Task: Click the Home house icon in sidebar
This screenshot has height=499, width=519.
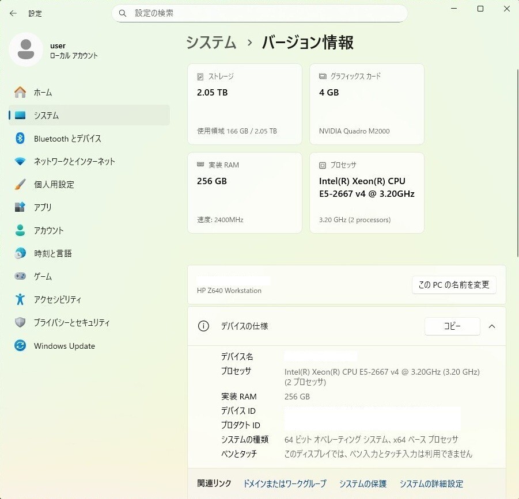Action: coord(20,93)
